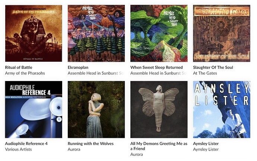Open Running with the Wolves cover art

pos(96,109)
